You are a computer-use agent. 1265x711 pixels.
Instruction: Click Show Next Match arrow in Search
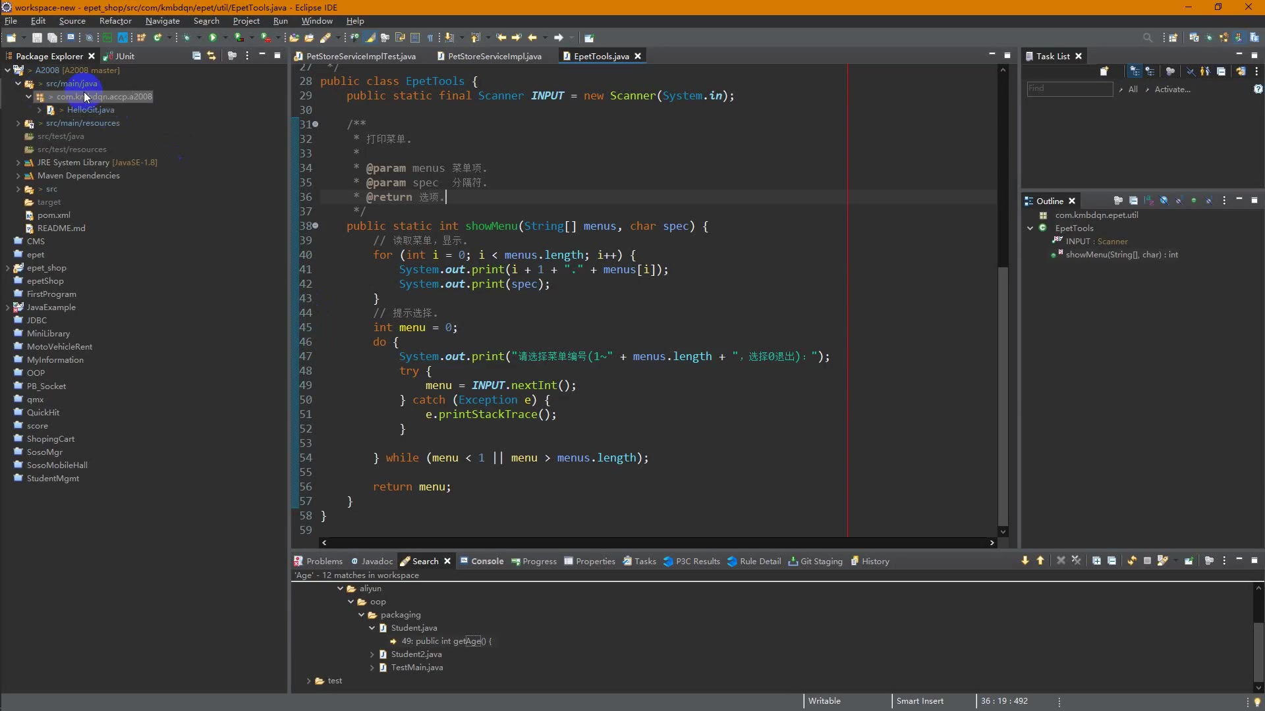1025,561
